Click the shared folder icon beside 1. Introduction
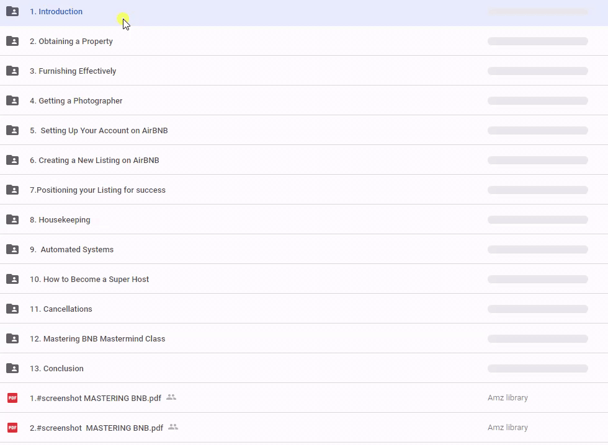The width and height of the screenshot is (608, 445). tap(12, 11)
